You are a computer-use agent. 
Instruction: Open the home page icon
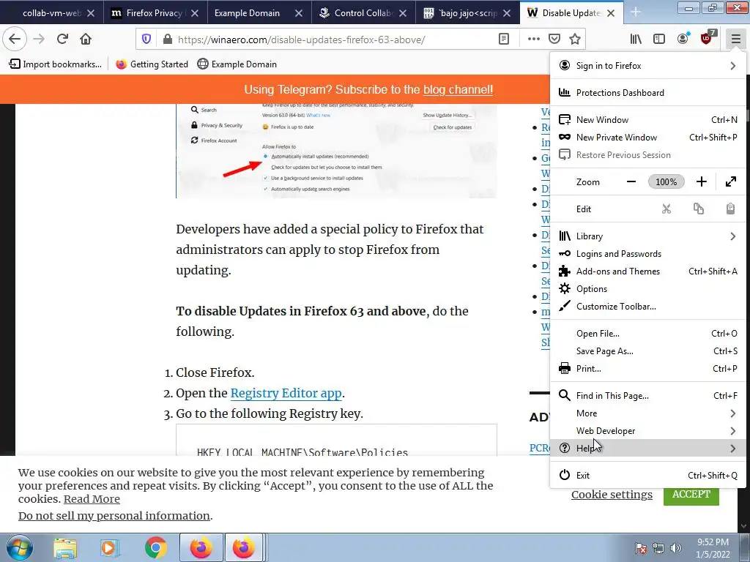86,40
